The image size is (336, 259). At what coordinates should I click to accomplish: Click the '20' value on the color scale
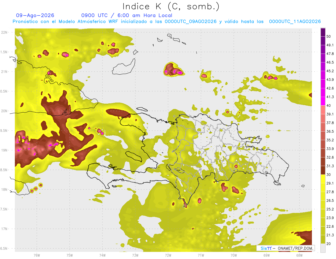coord(329,244)
